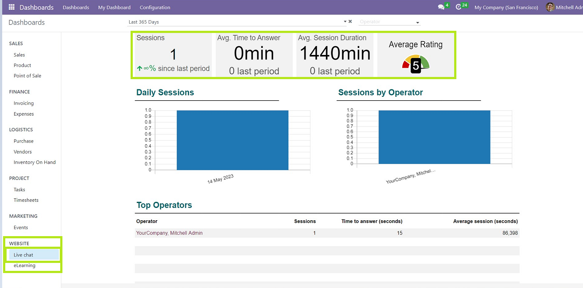The width and height of the screenshot is (583, 288).
Task: Click the LOGISTICS section header
Action: point(21,130)
